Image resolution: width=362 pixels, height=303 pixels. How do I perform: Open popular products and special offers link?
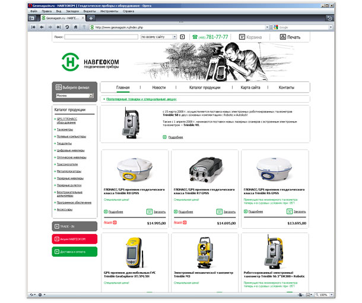[x=141, y=99]
